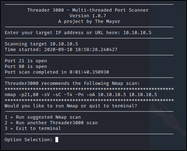Click the upper asterisk separator row

(x=89, y=89)
